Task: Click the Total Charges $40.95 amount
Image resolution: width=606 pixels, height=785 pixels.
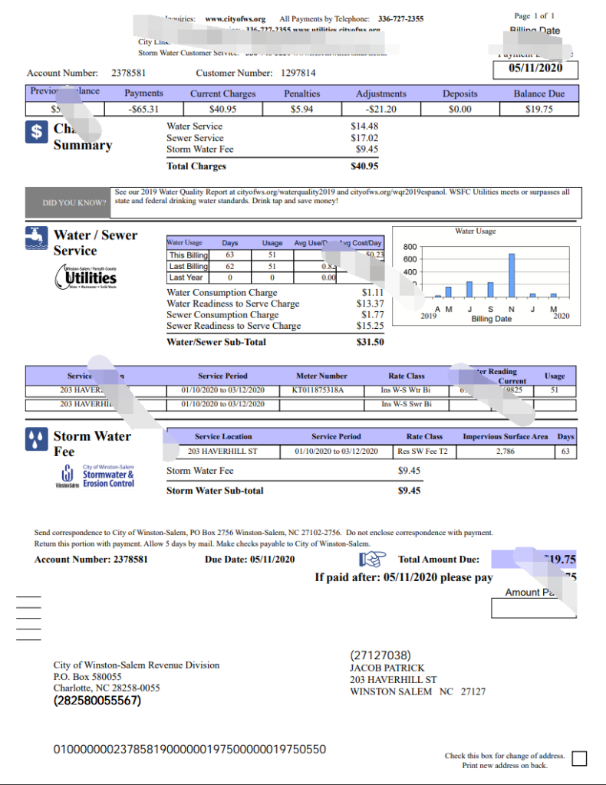Action: click(x=364, y=166)
